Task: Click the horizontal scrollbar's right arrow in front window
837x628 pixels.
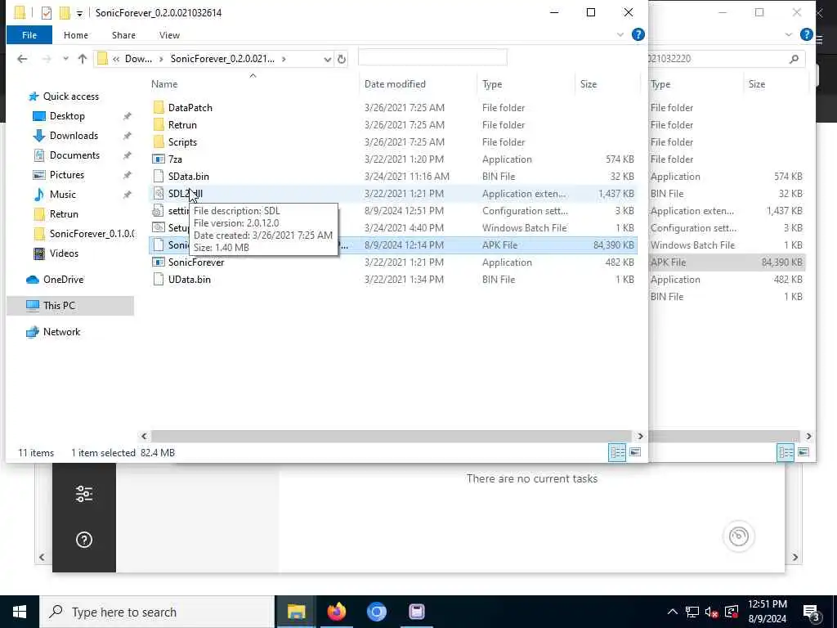Action: coord(640,437)
